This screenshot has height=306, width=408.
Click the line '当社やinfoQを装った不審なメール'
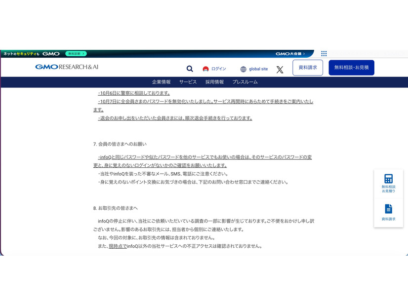(x=163, y=174)
